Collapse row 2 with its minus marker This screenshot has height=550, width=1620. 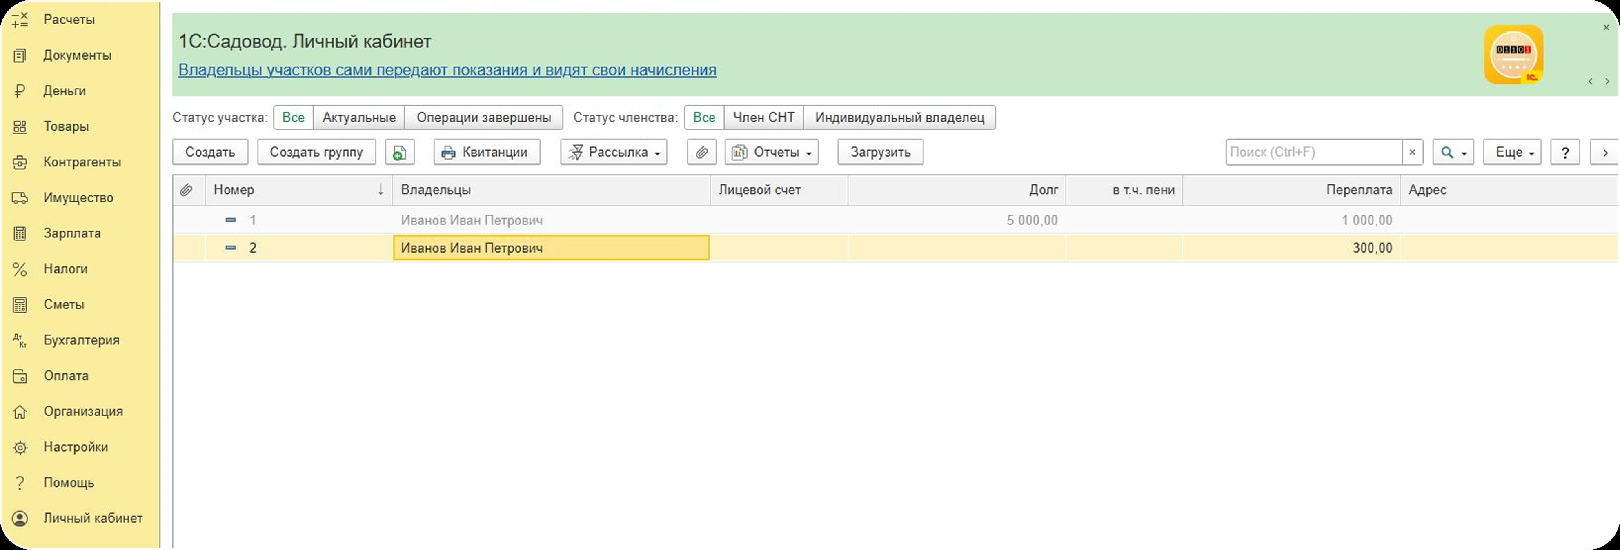tap(231, 248)
